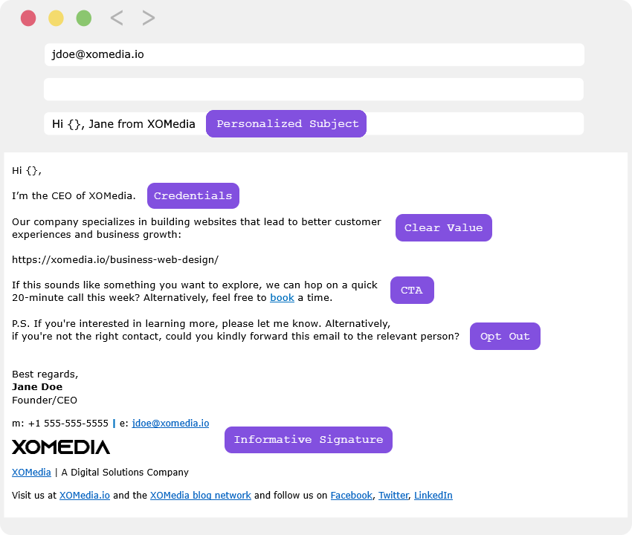Click the Opt Out label
632x535 pixels.
(505, 336)
